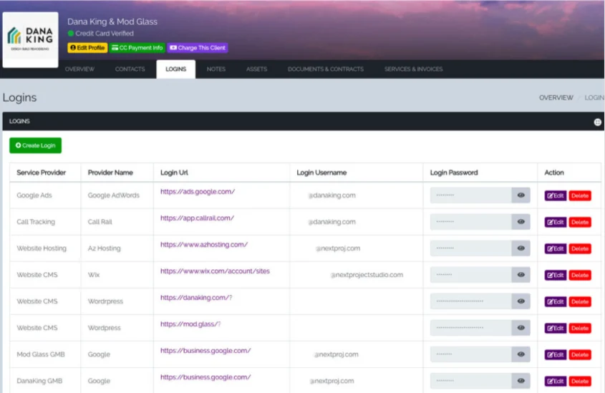Edit the DanaKing GMB login

(555, 381)
